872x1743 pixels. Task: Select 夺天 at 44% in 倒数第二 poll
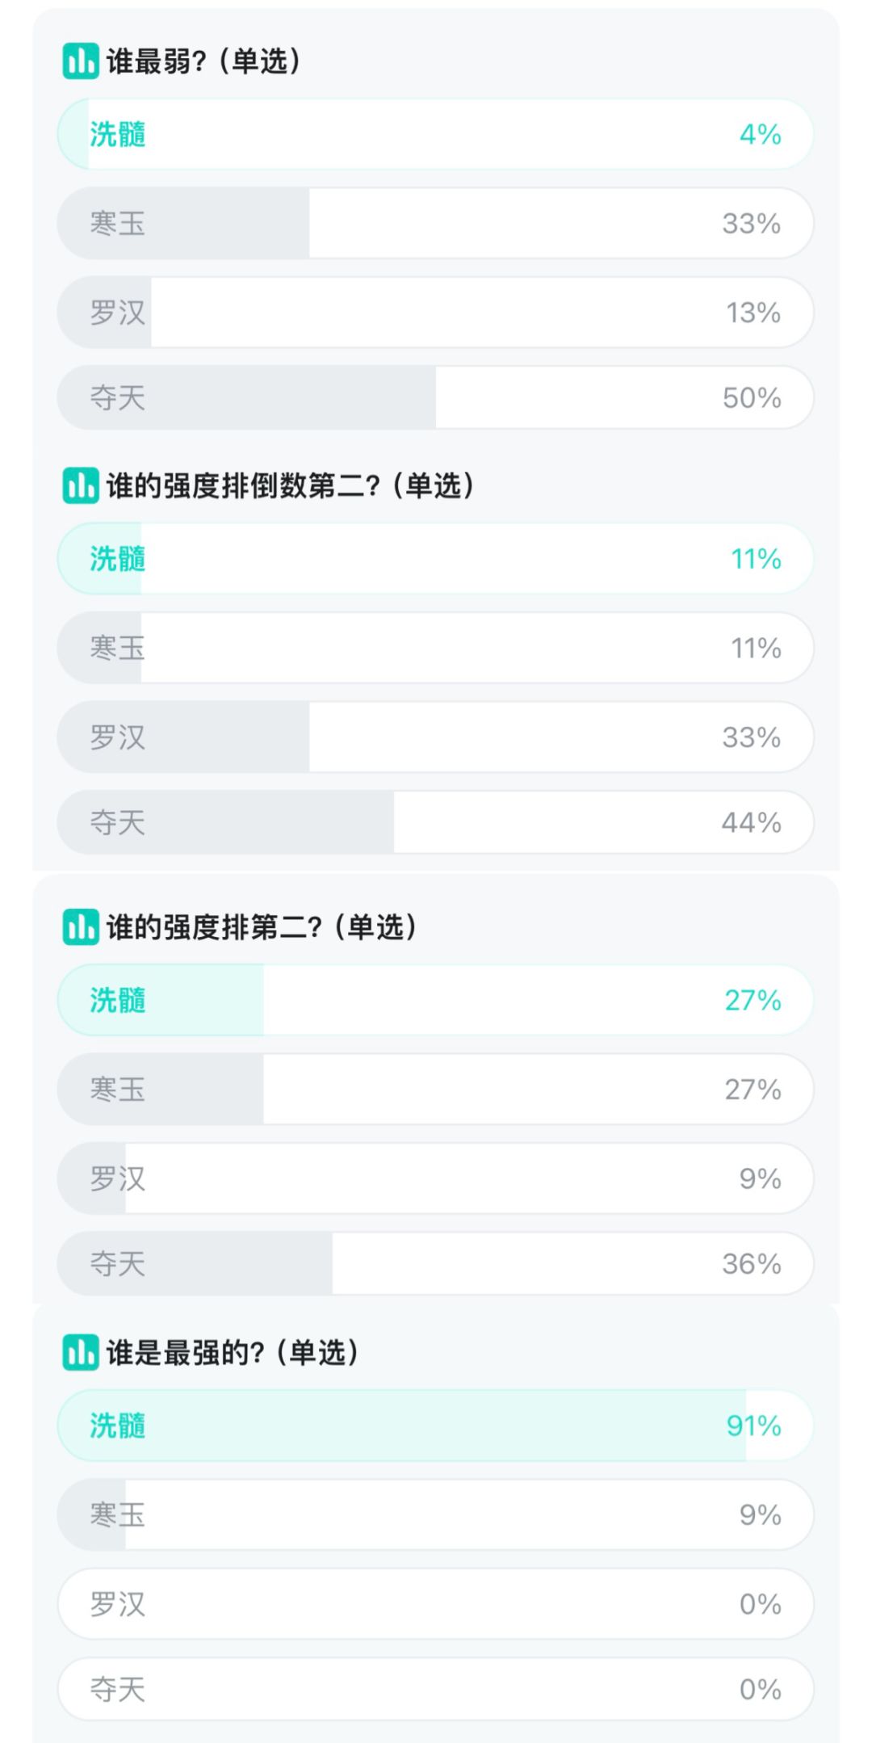pos(435,822)
